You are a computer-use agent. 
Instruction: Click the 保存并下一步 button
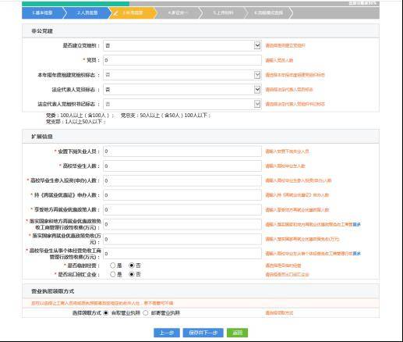coord(203,333)
